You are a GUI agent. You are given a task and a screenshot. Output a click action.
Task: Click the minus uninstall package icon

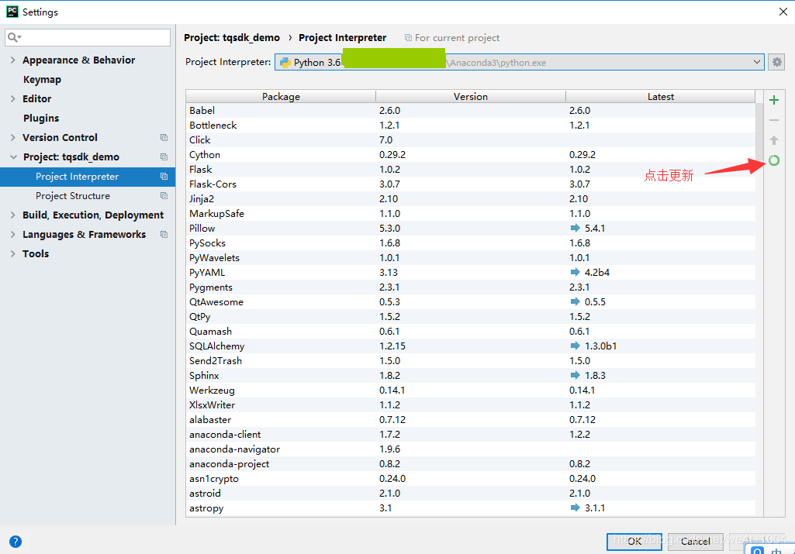pos(774,120)
